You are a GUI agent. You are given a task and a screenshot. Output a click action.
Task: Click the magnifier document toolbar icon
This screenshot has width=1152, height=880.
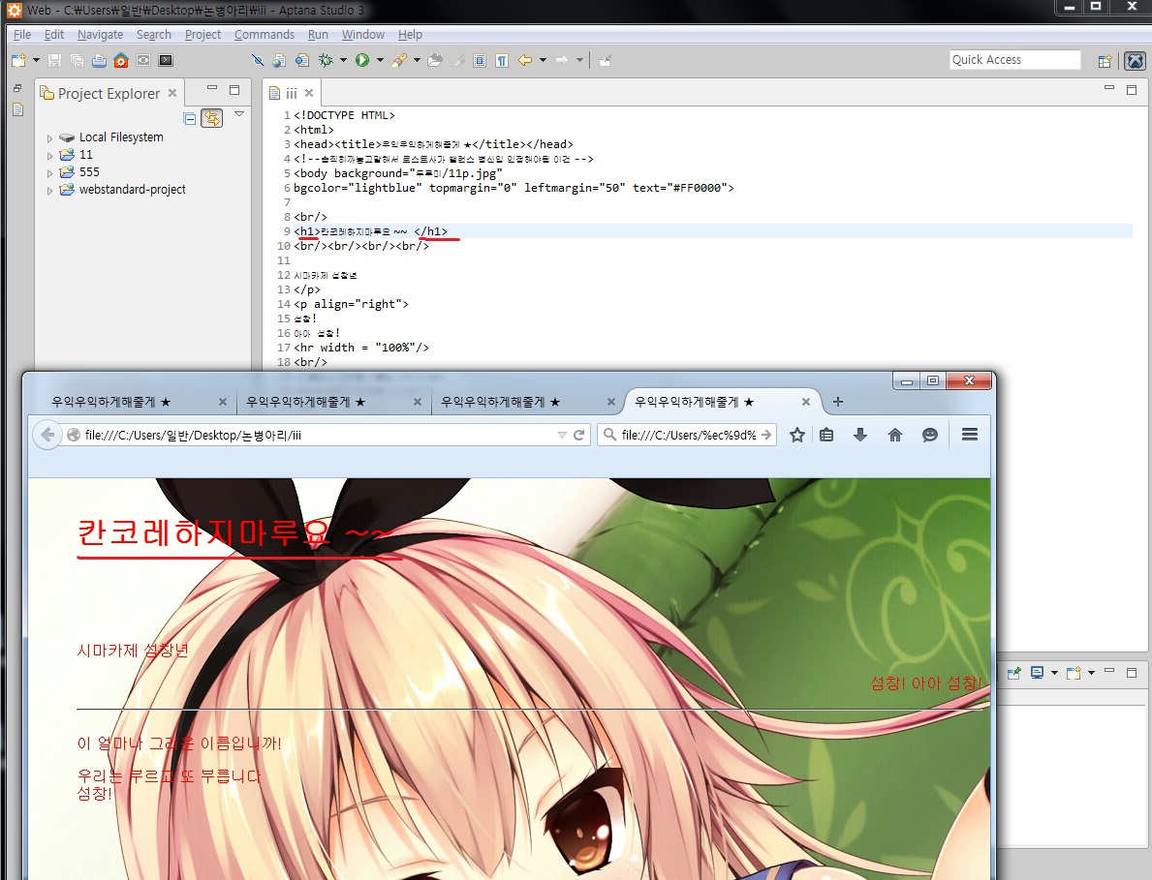[x=302, y=60]
